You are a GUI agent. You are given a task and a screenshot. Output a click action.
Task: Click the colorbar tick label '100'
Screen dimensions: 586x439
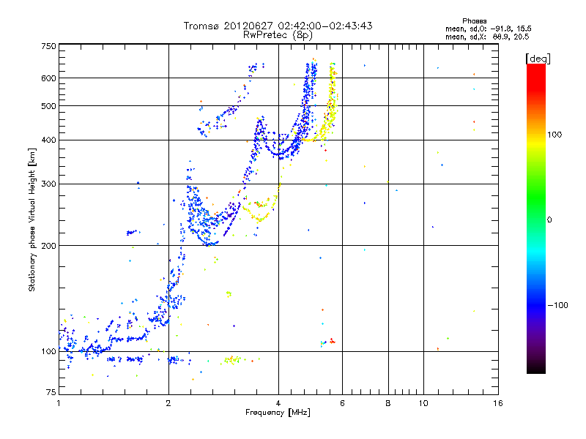[x=555, y=135]
